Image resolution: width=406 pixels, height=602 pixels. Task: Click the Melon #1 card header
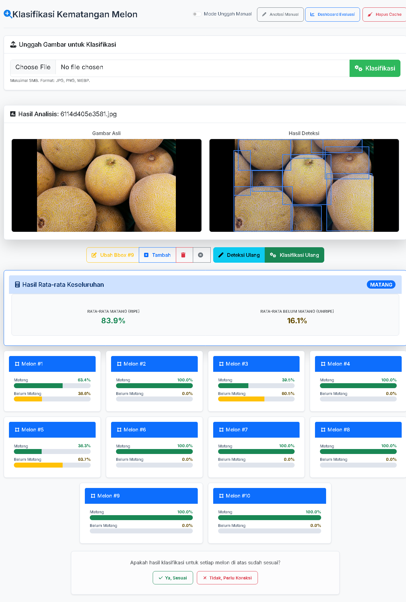52,364
